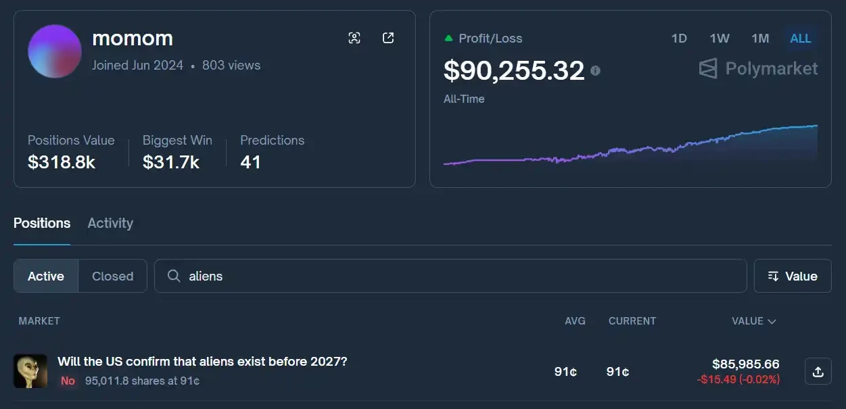Click the Polymarket logo watermark
The image size is (846, 409).
click(x=757, y=68)
